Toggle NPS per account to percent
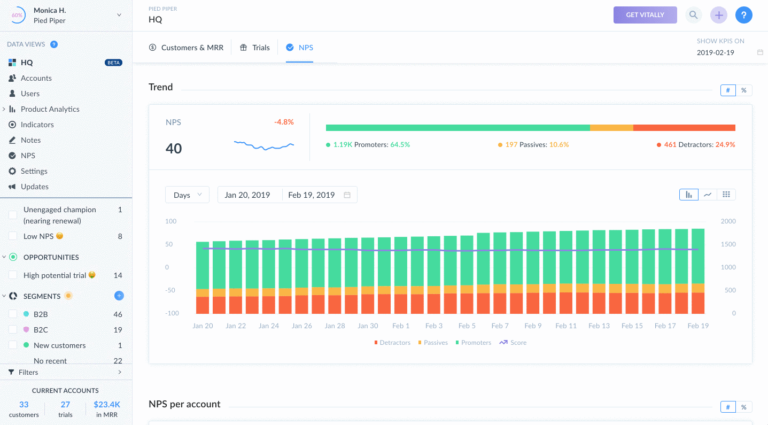This screenshot has height=425, width=768. [x=744, y=407]
